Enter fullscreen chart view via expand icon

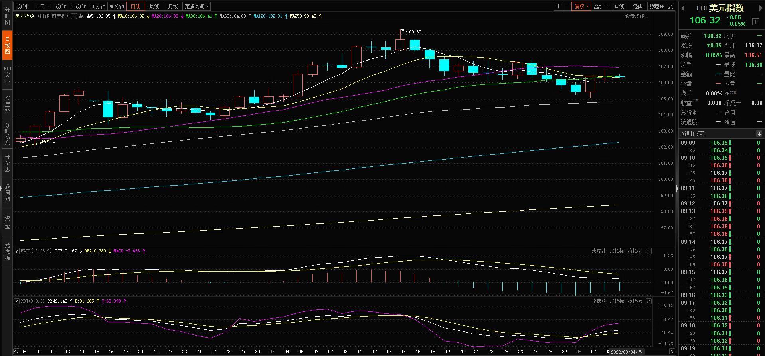point(671,6)
